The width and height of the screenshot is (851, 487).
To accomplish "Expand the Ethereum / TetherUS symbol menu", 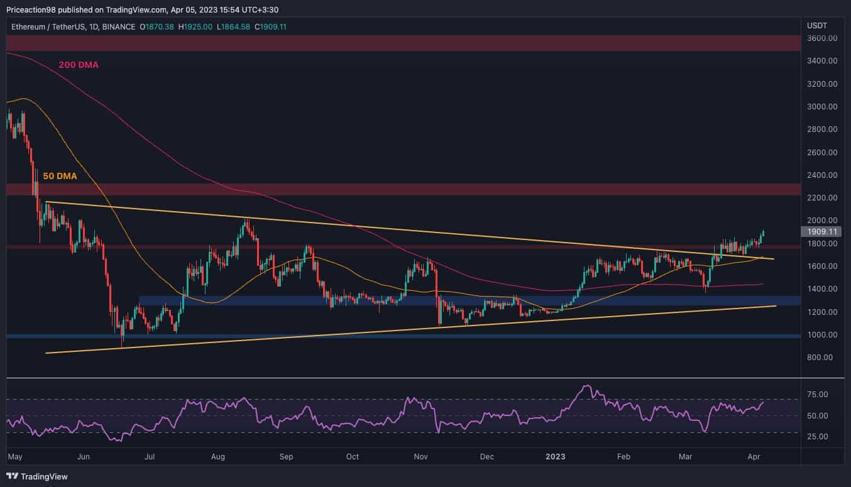I will click(x=48, y=27).
